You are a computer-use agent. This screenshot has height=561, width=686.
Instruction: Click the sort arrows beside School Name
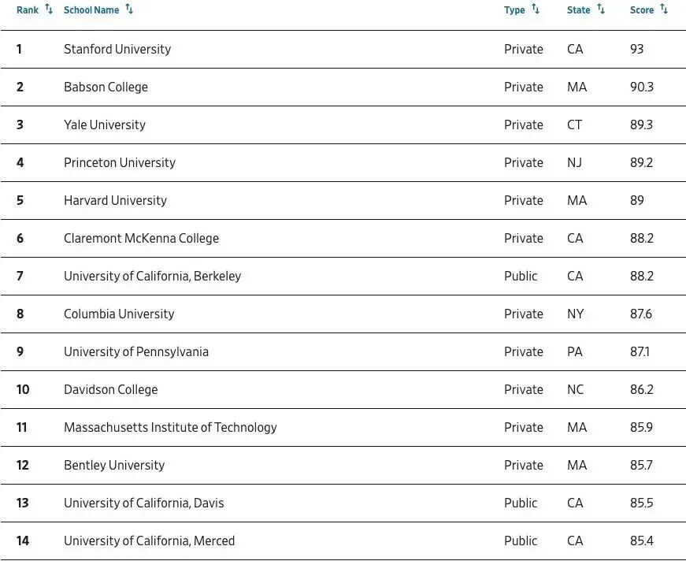point(130,9)
